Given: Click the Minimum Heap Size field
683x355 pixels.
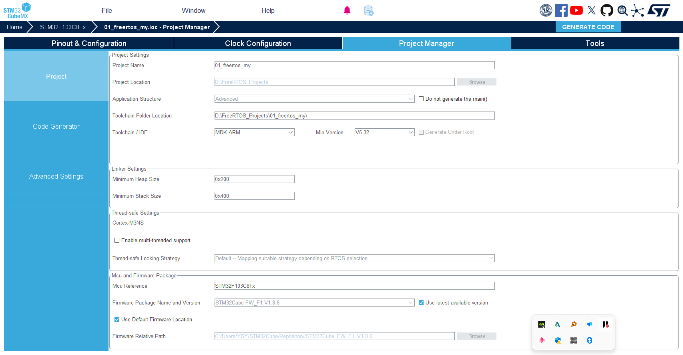Looking at the screenshot, I should 254,179.
